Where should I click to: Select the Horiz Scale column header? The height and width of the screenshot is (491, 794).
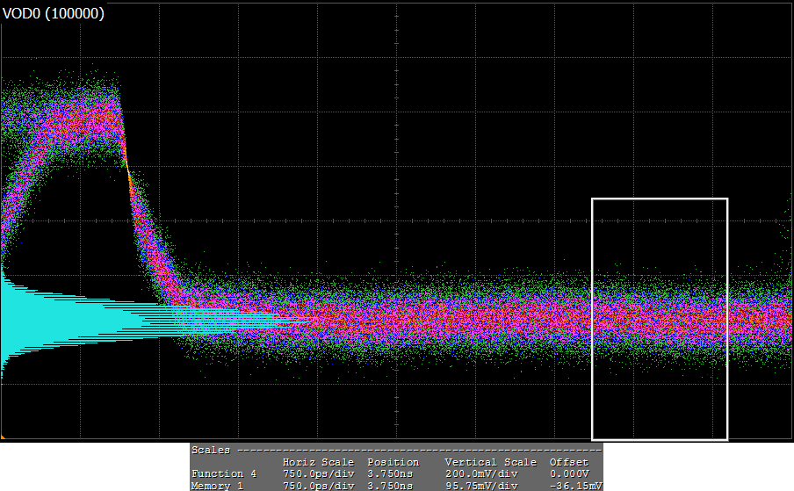(x=318, y=462)
